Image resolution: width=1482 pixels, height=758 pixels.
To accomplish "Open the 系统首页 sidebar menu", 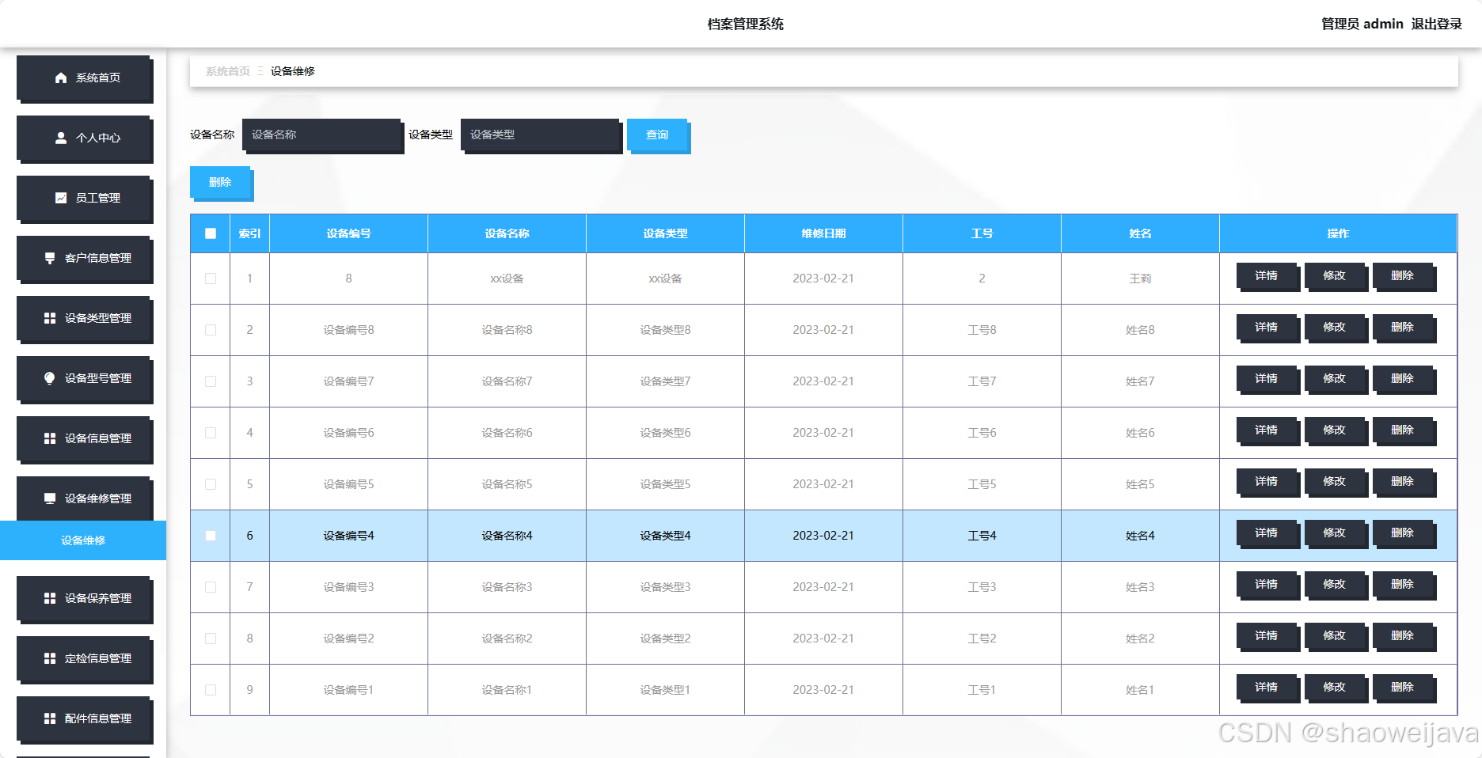I will click(84, 78).
